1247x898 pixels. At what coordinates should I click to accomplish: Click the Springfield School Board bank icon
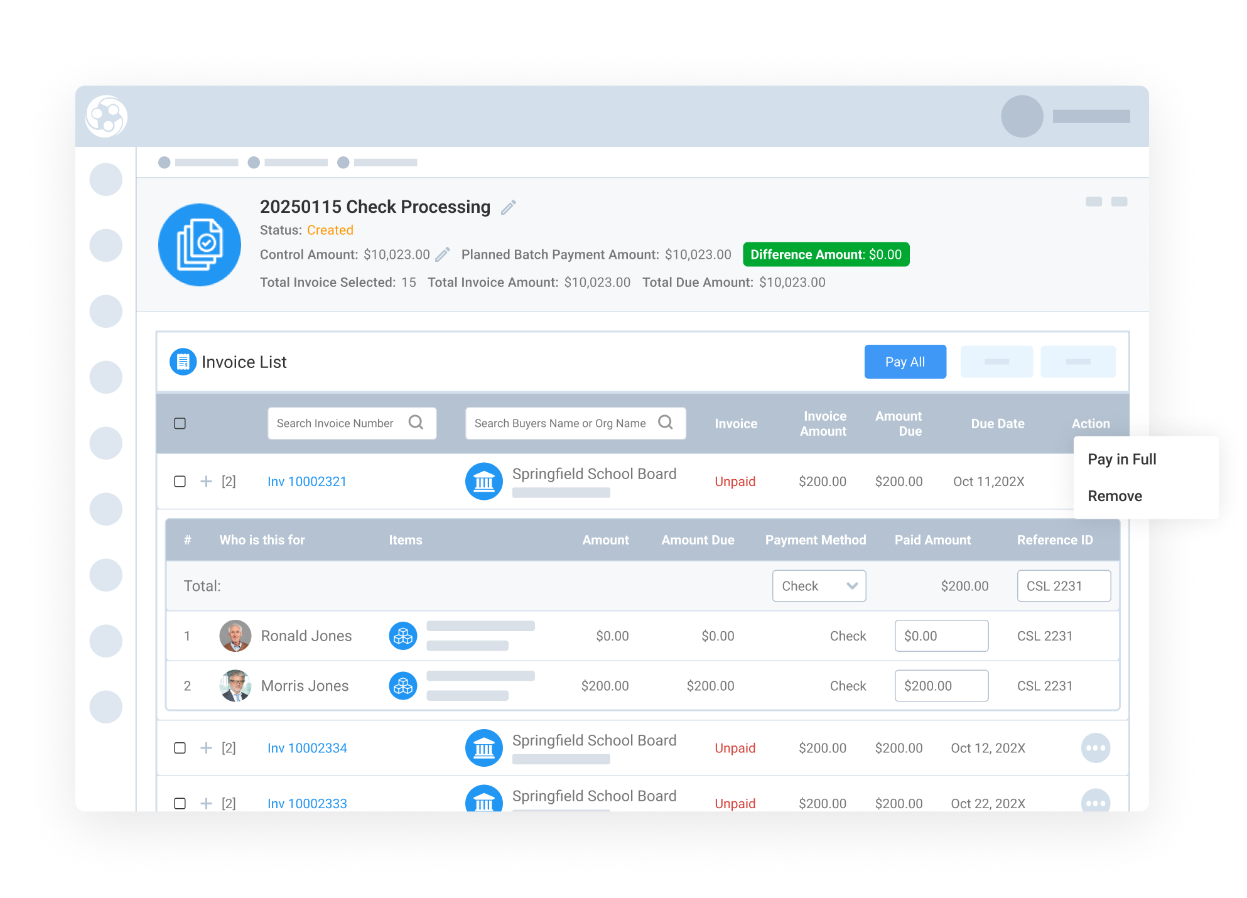pos(483,481)
